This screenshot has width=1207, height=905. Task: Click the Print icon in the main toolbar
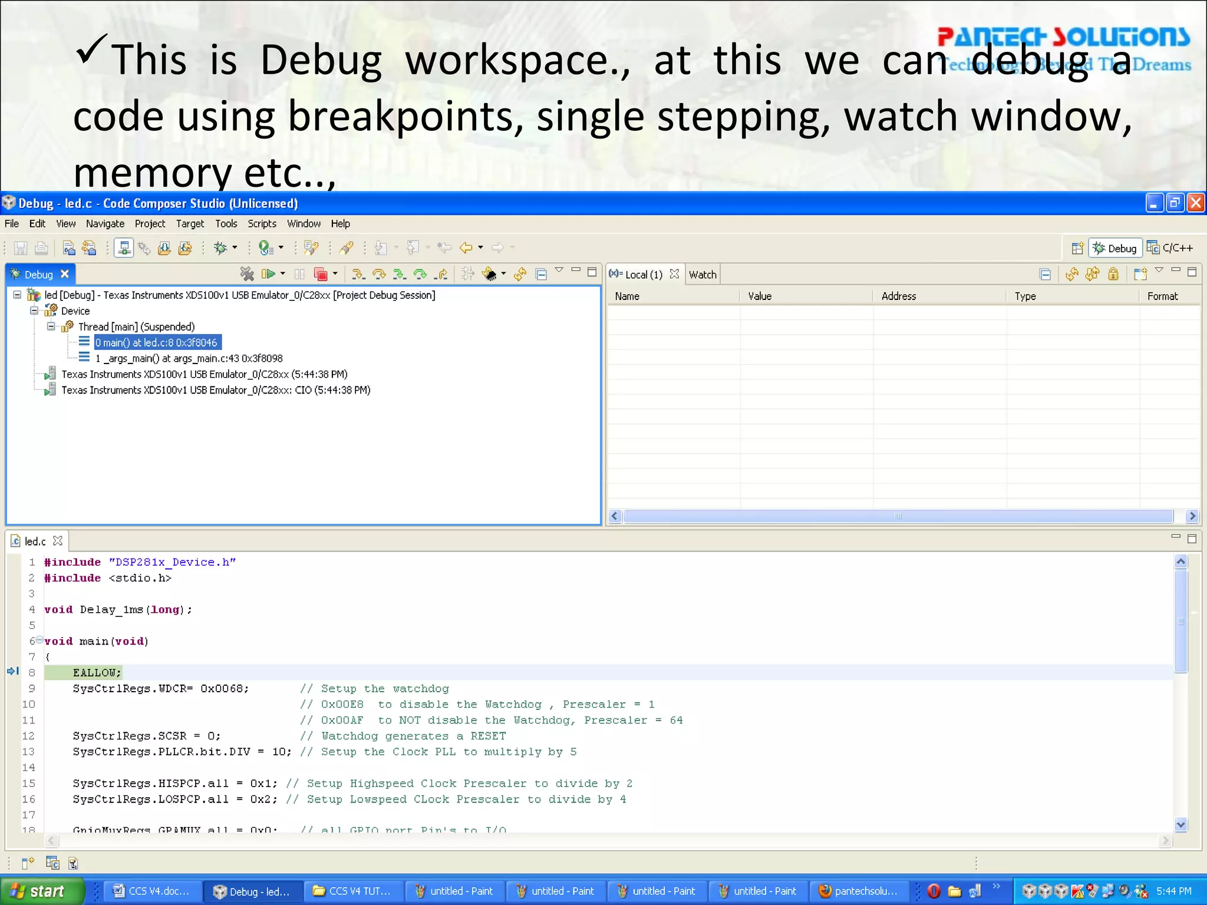[41, 248]
